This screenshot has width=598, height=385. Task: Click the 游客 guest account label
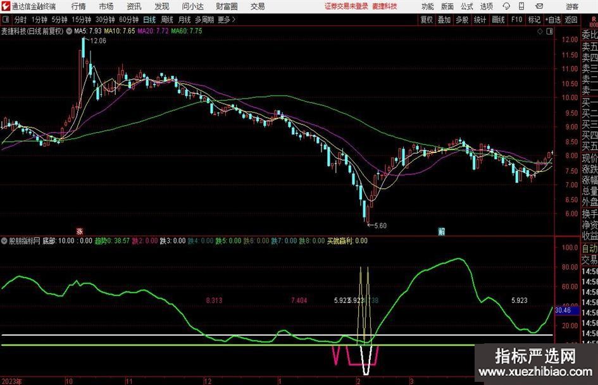572,6
